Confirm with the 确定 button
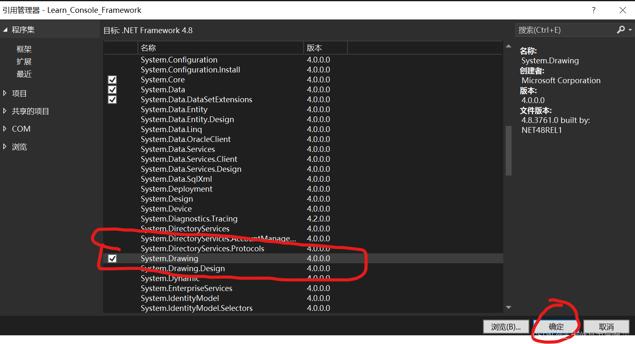This screenshot has height=344, width=635. [x=556, y=327]
